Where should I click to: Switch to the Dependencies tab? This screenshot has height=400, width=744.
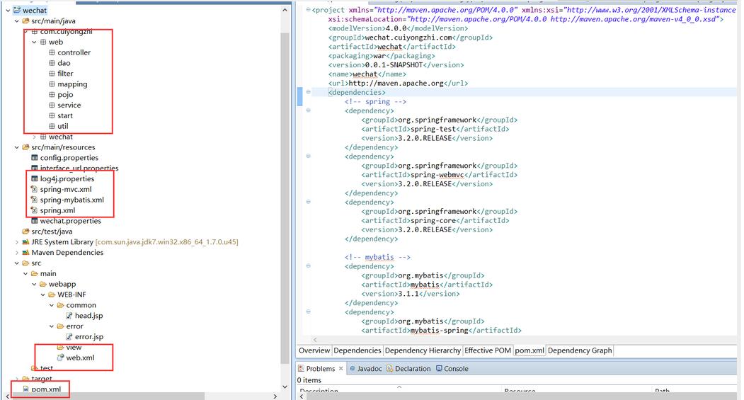(357, 350)
